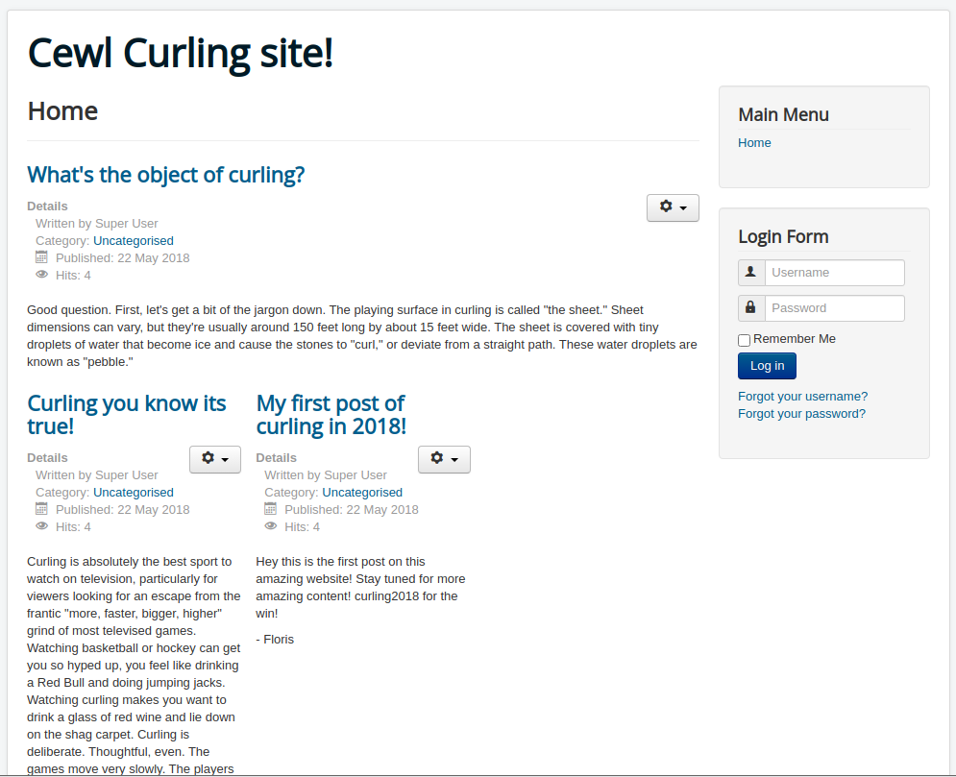Open article 'What's the object of curling?'
The width and height of the screenshot is (956, 777).
[166, 175]
